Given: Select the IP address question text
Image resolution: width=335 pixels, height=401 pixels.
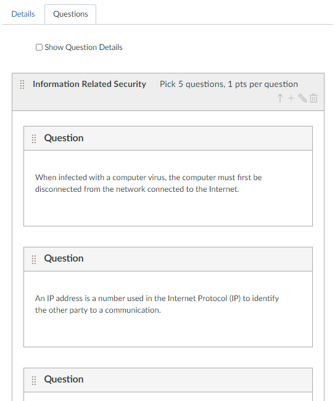Looking at the screenshot, I should (x=157, y=304).
